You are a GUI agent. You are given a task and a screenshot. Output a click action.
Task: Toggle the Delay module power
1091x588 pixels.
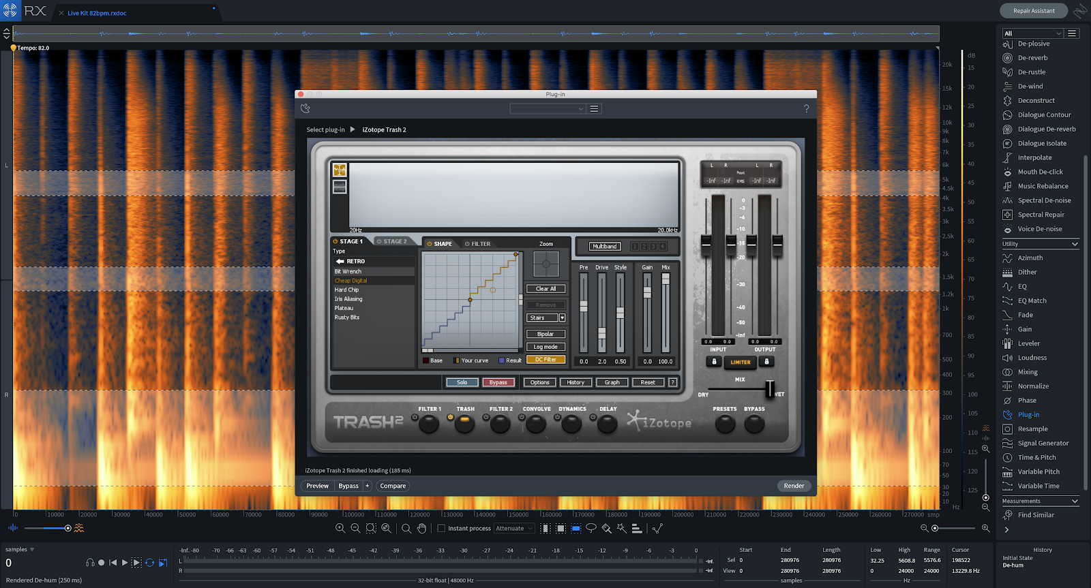click(x=593, y=417)
